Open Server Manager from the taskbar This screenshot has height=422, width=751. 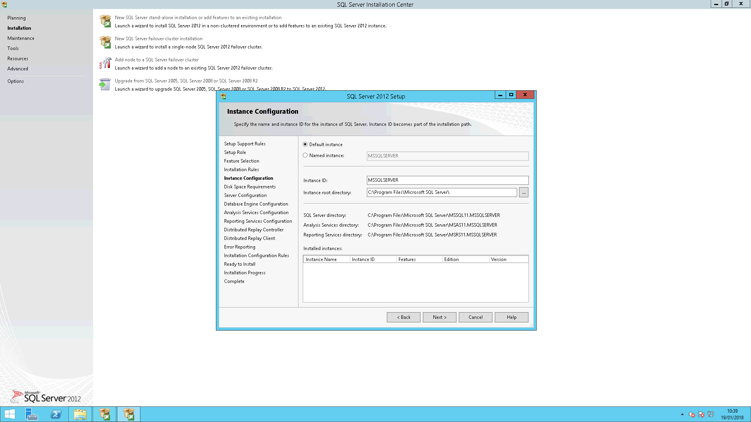(31, 414)
